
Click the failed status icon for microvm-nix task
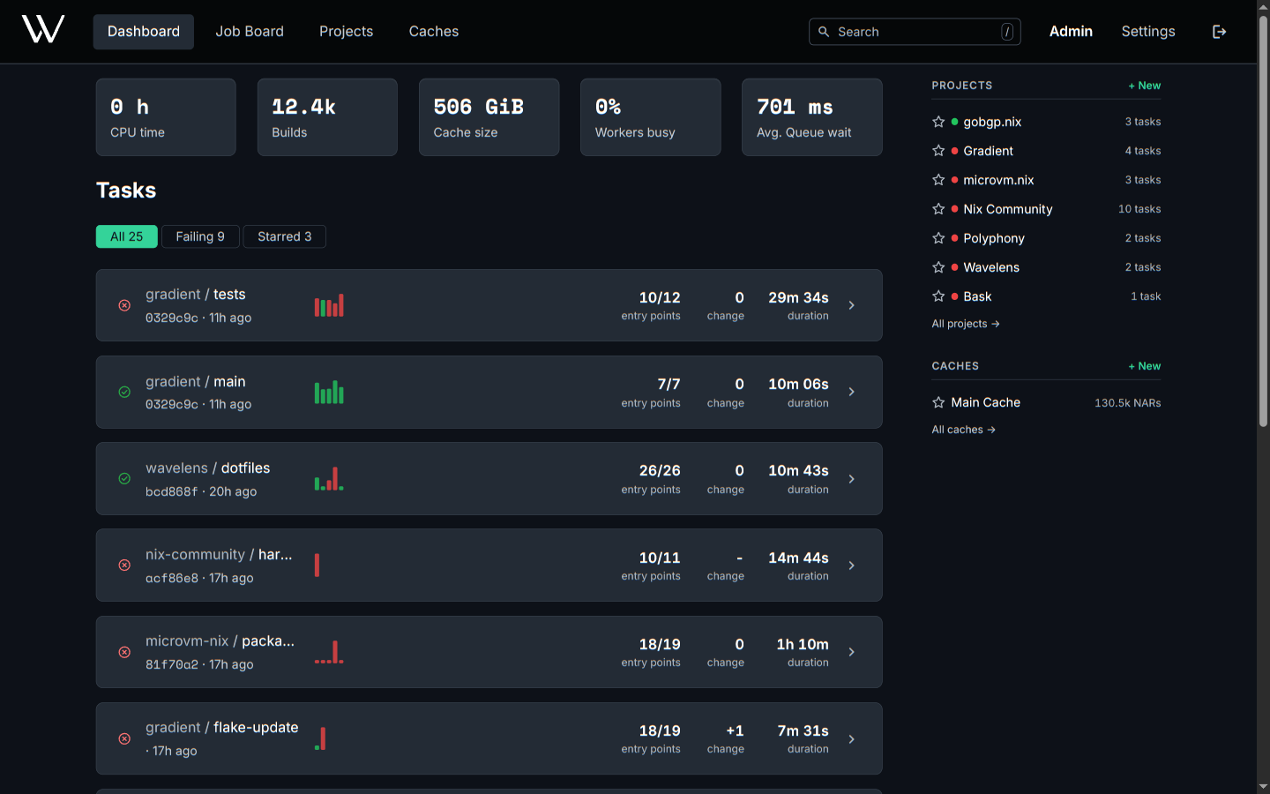coord(124,652)
